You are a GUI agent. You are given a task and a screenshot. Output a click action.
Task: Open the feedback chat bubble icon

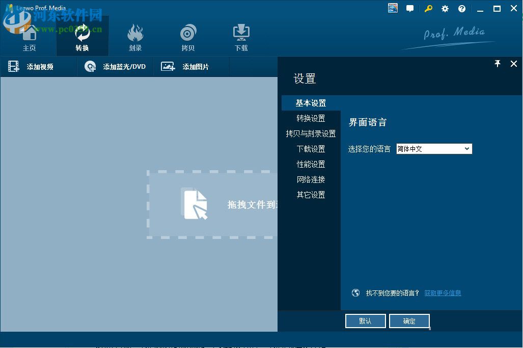[x=410, y=8]
